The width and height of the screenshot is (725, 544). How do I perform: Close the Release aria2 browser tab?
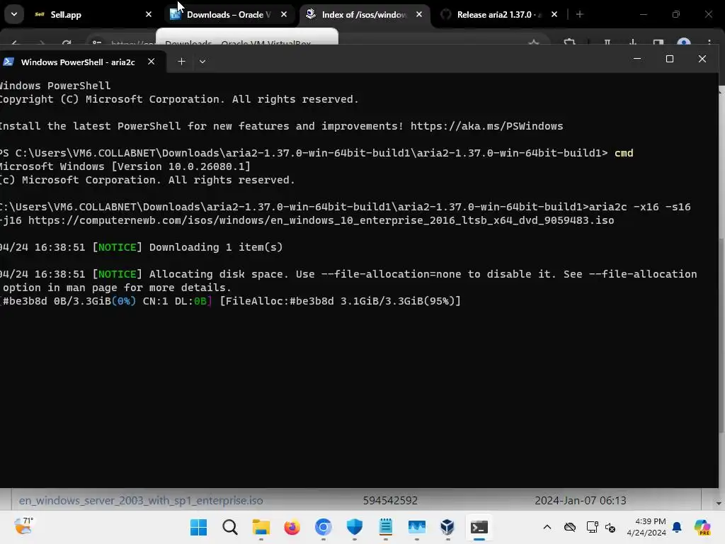(x=554, y=15)
